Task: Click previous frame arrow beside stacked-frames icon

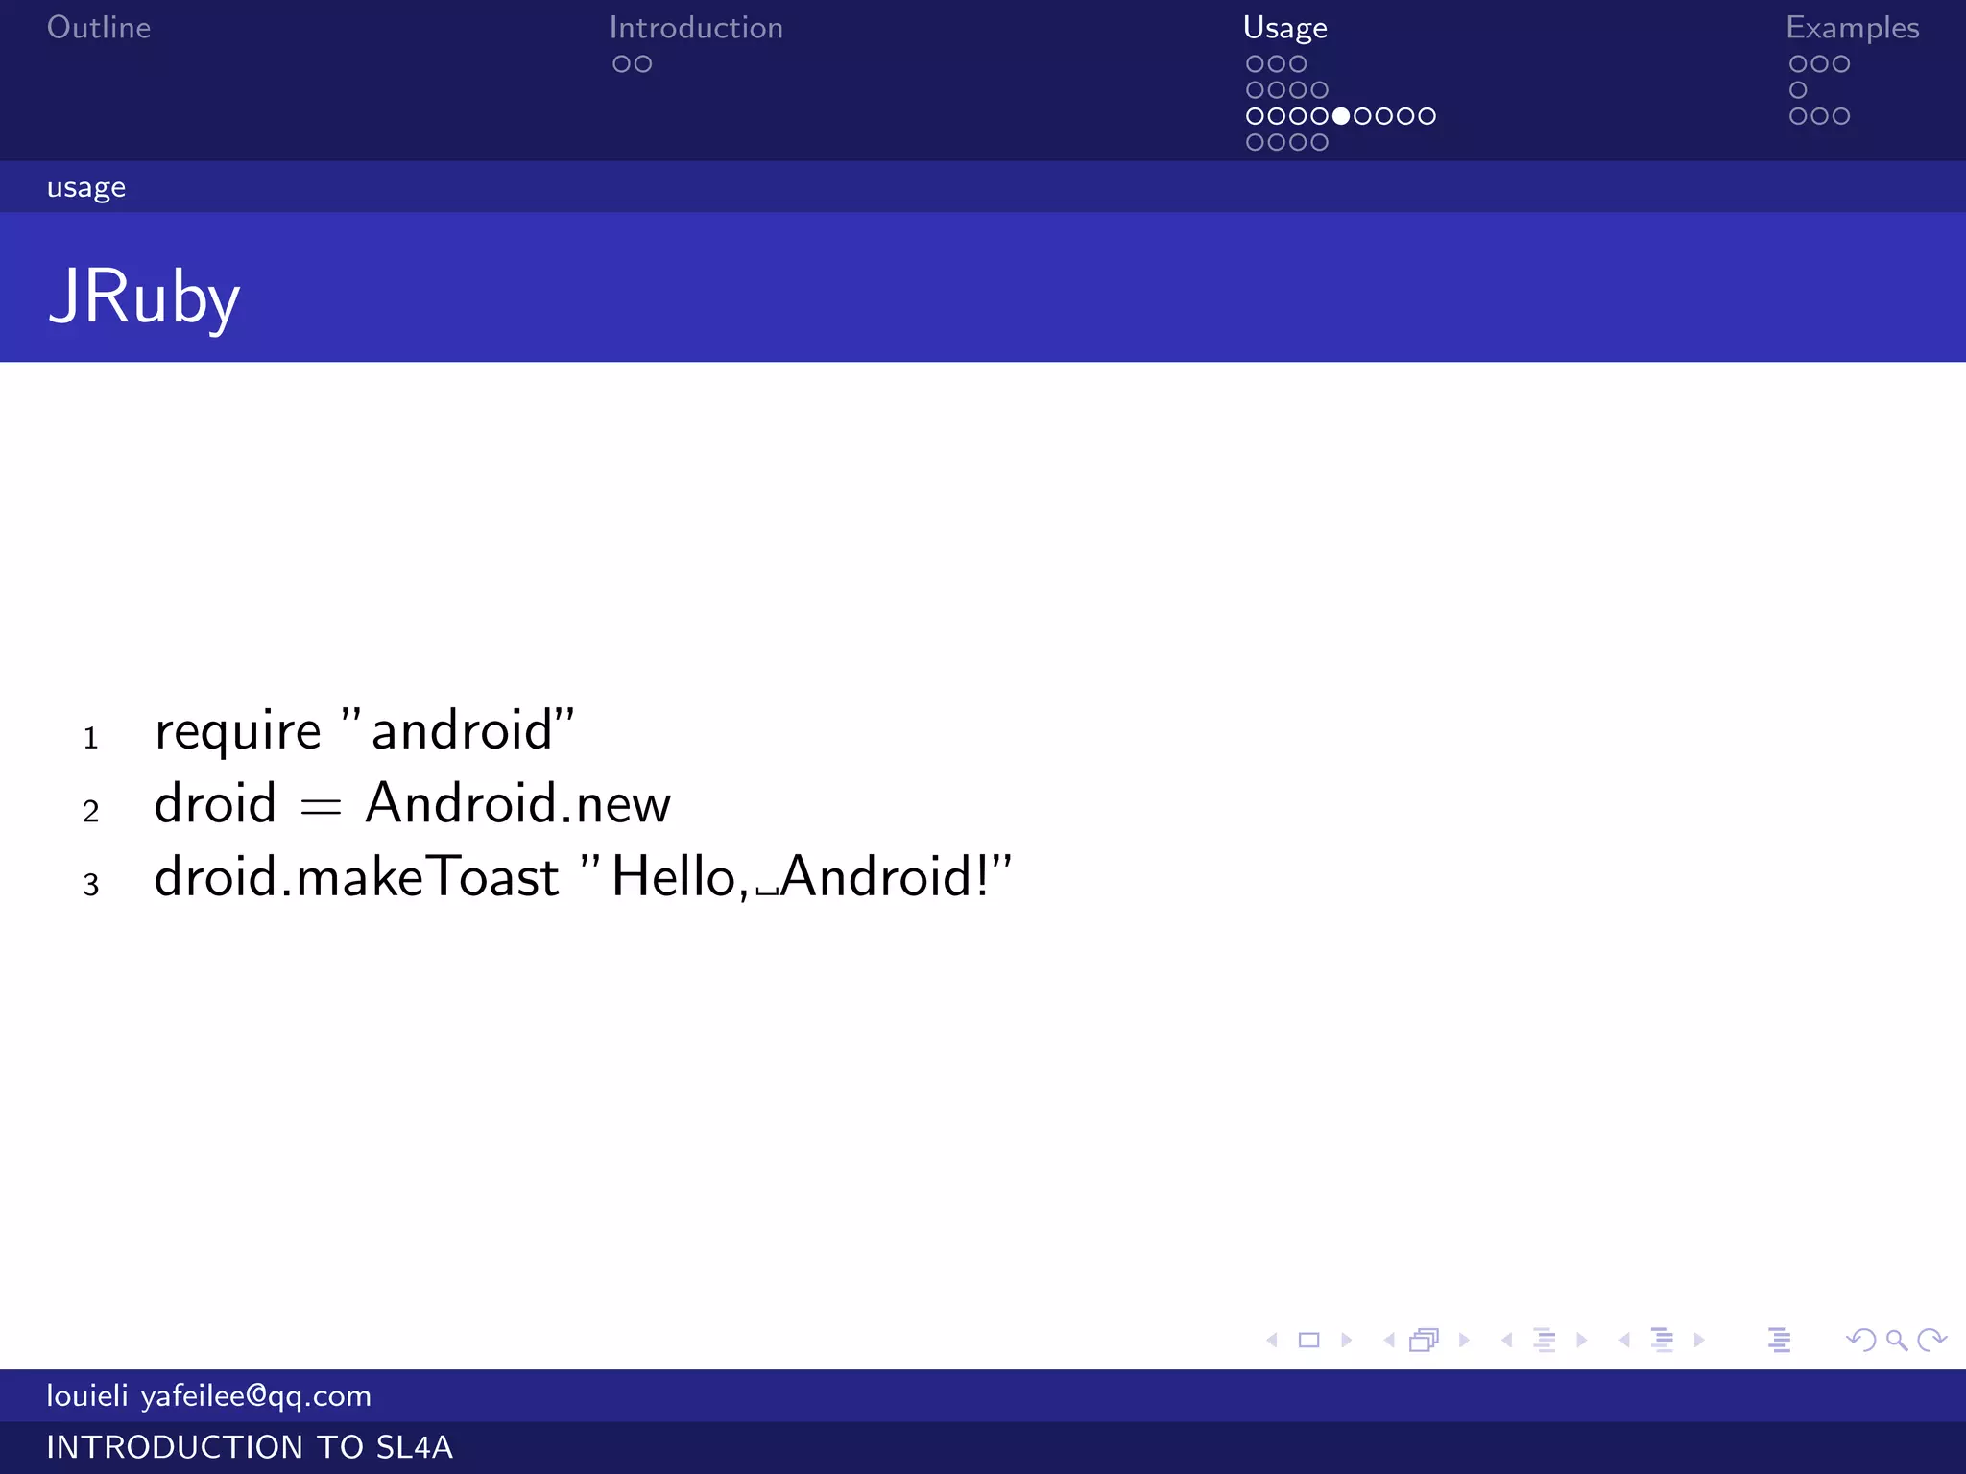Action: (1389, 1340)
